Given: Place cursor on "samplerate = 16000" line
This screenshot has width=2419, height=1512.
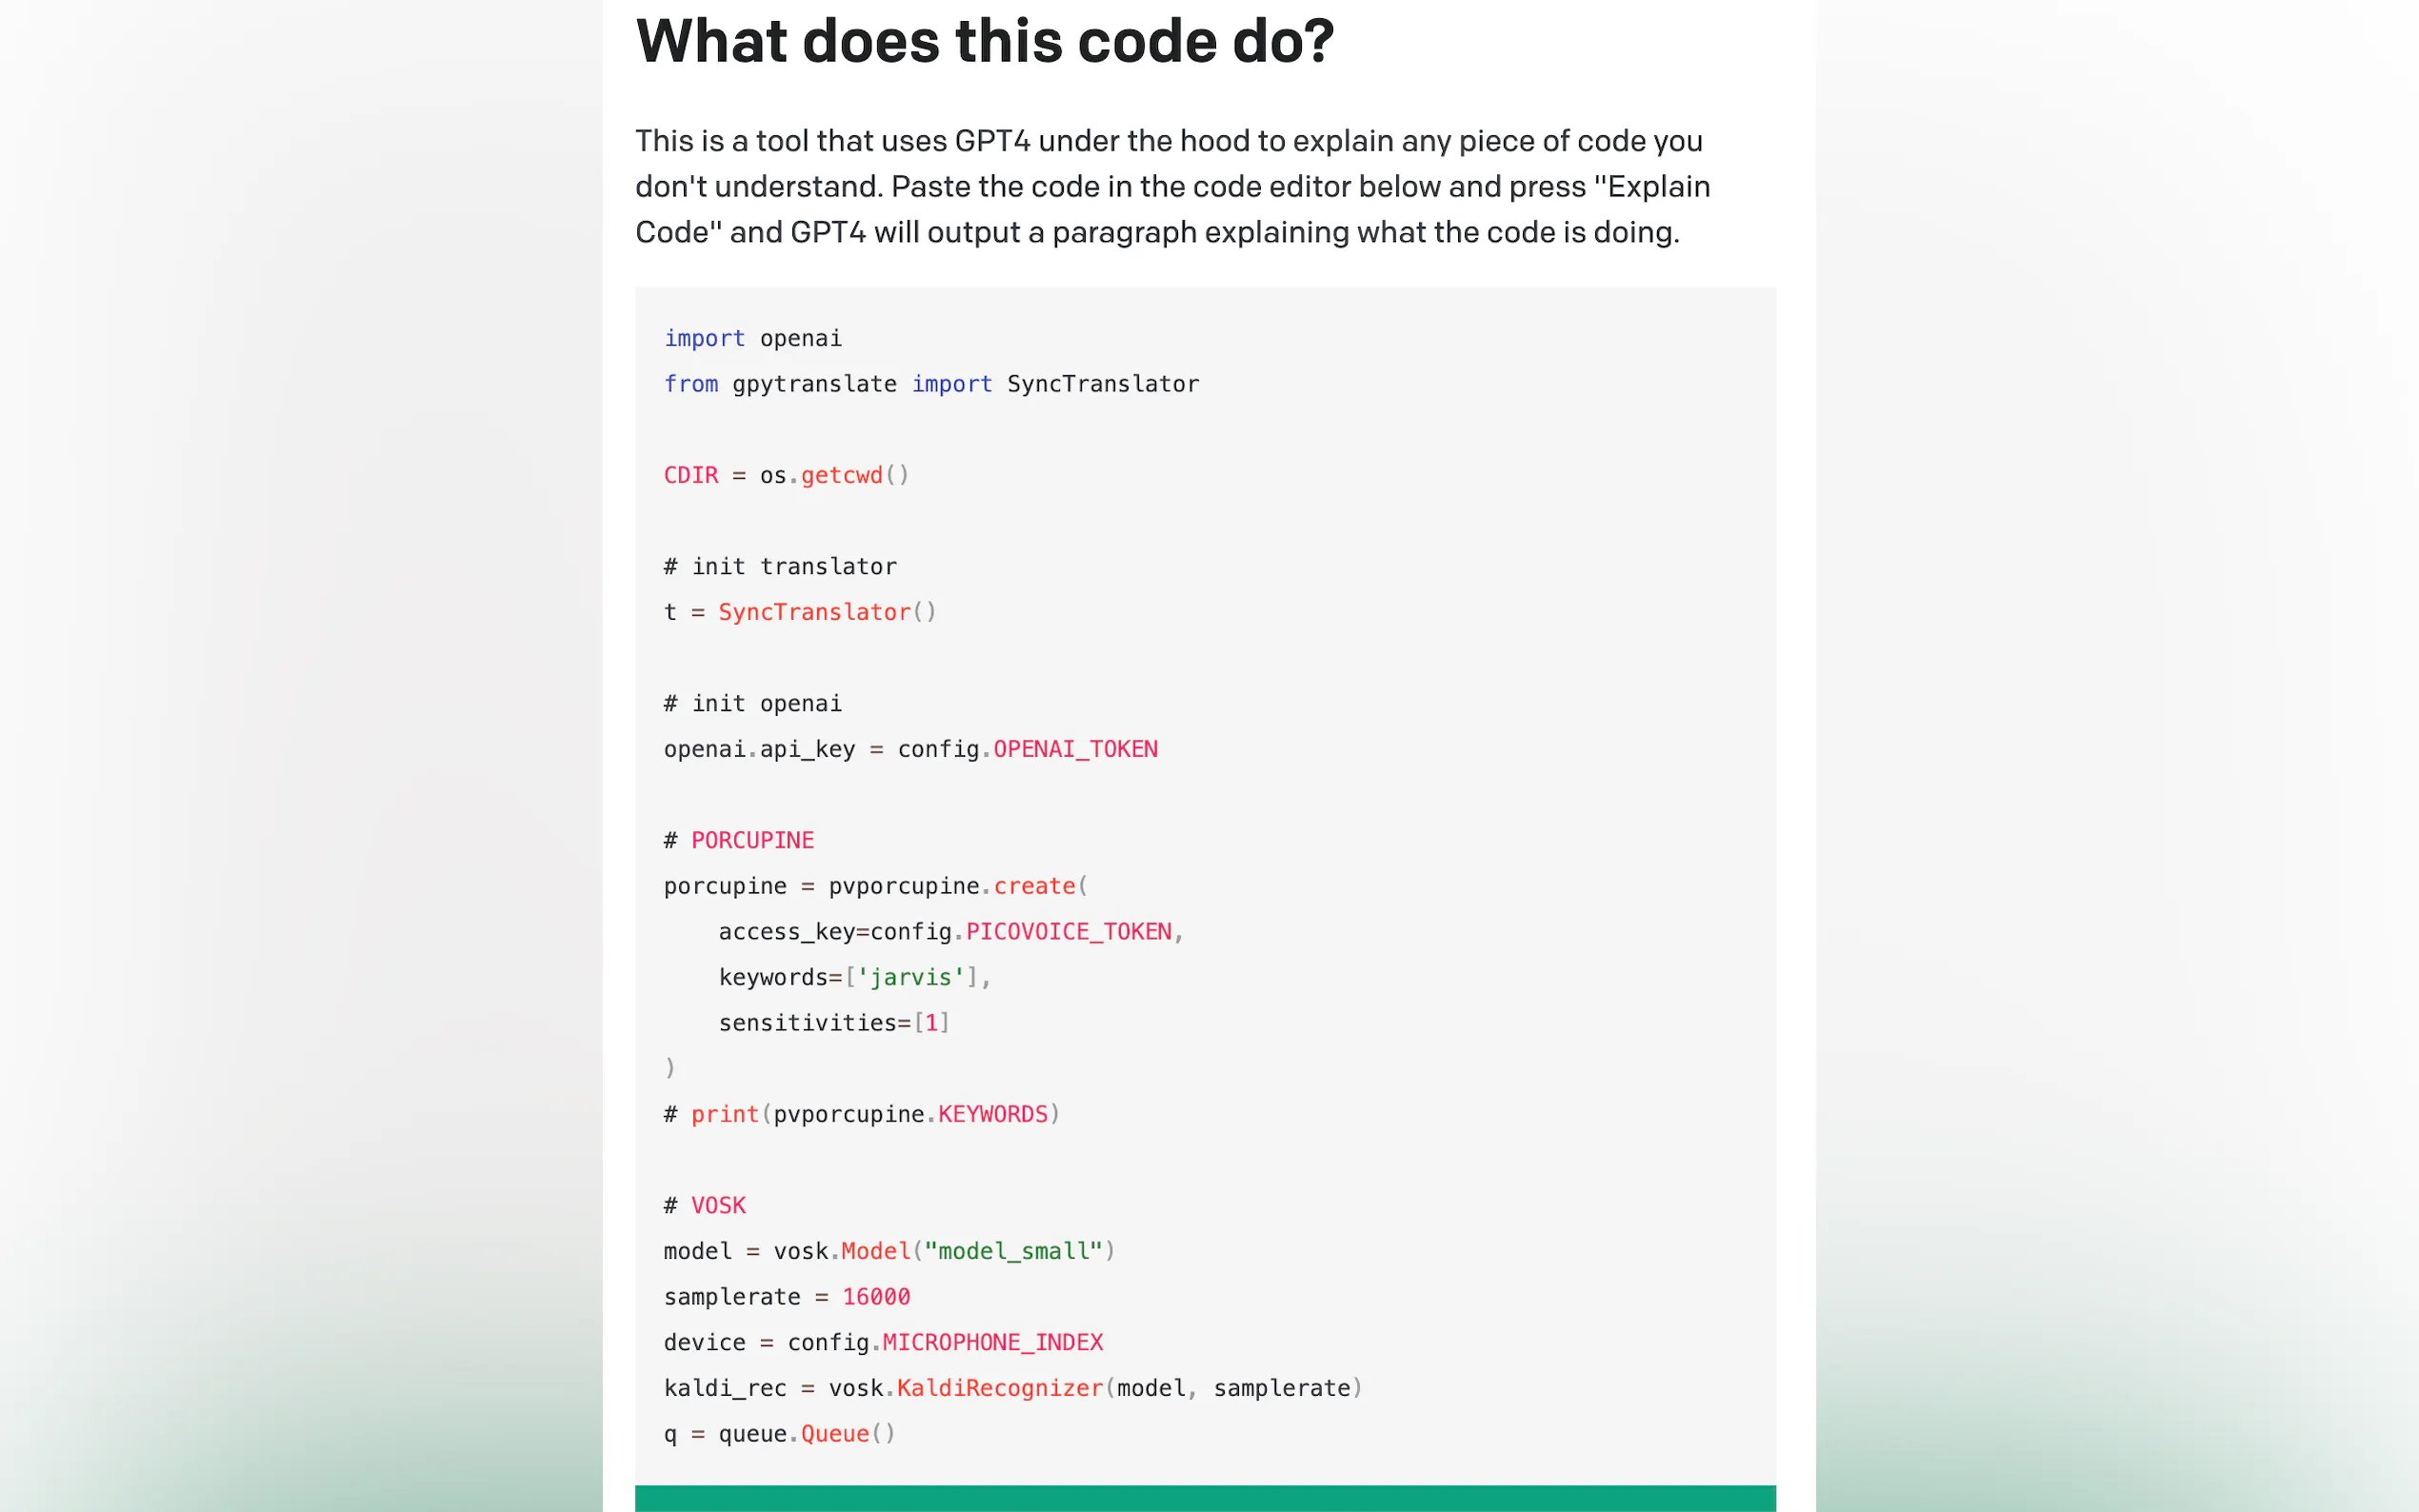Looking at the screenshot, I should (x=787, y=1297).
